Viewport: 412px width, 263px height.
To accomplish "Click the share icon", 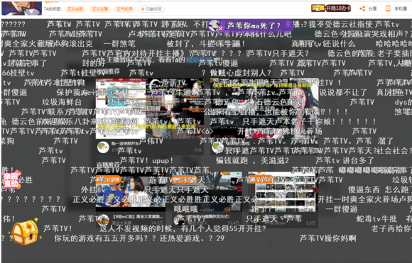I will [362, 9].
